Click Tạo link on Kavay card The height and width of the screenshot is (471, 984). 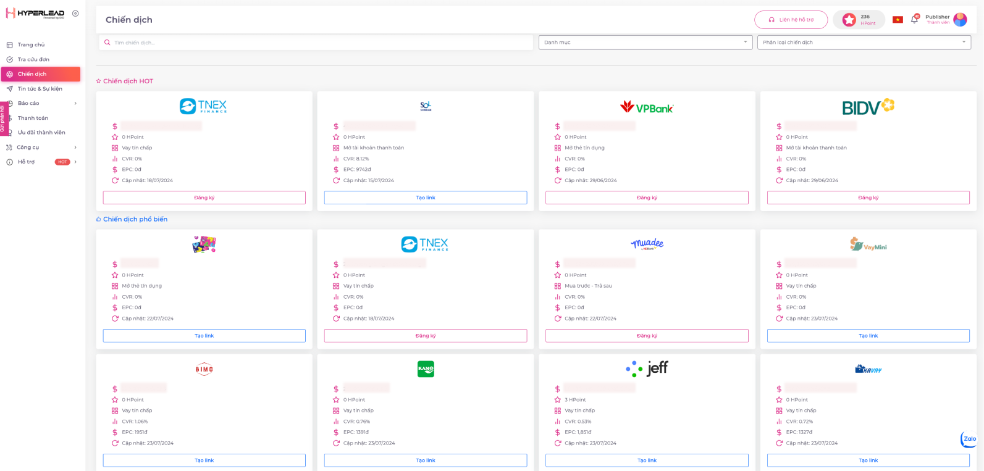[x=868, y=461]
